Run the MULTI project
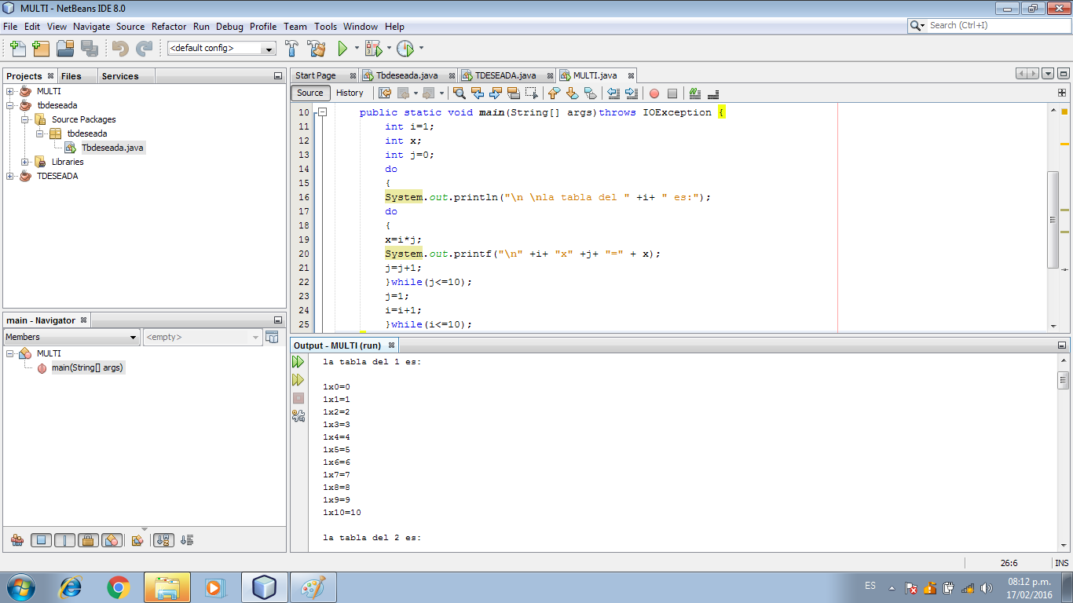This screenshot has width=1073, height=603. [x=343, y=48]
